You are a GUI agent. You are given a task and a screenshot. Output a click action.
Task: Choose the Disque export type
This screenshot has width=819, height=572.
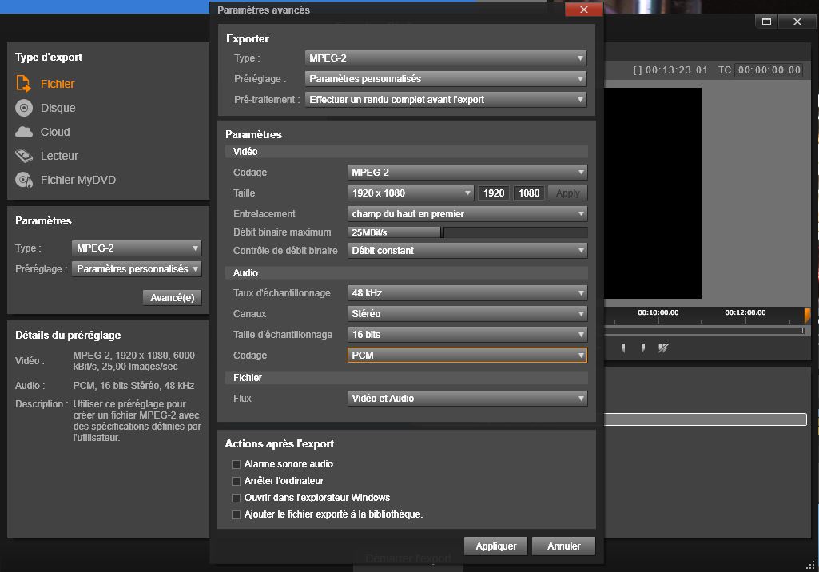tap(46, 108)
